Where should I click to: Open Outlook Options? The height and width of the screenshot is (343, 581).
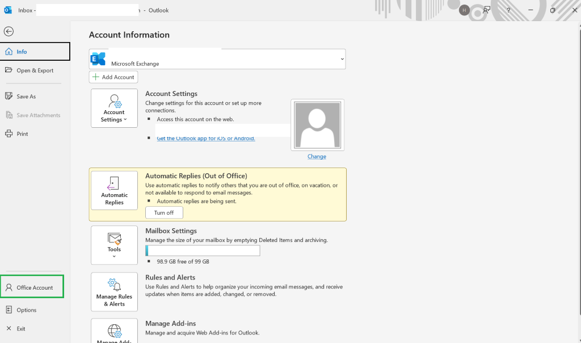[x=35, y=310]
